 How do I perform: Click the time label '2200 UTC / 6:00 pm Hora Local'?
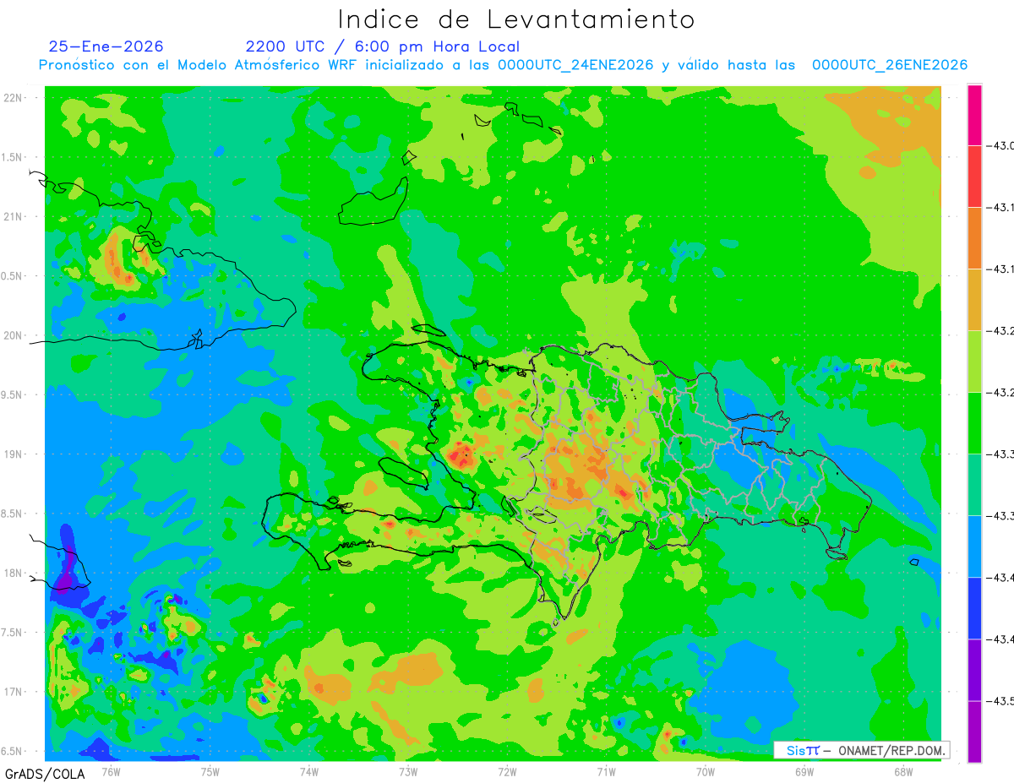click(383, 46)
